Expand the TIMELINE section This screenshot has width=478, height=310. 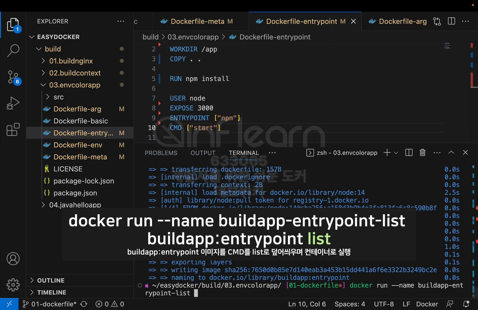point(80,292)
